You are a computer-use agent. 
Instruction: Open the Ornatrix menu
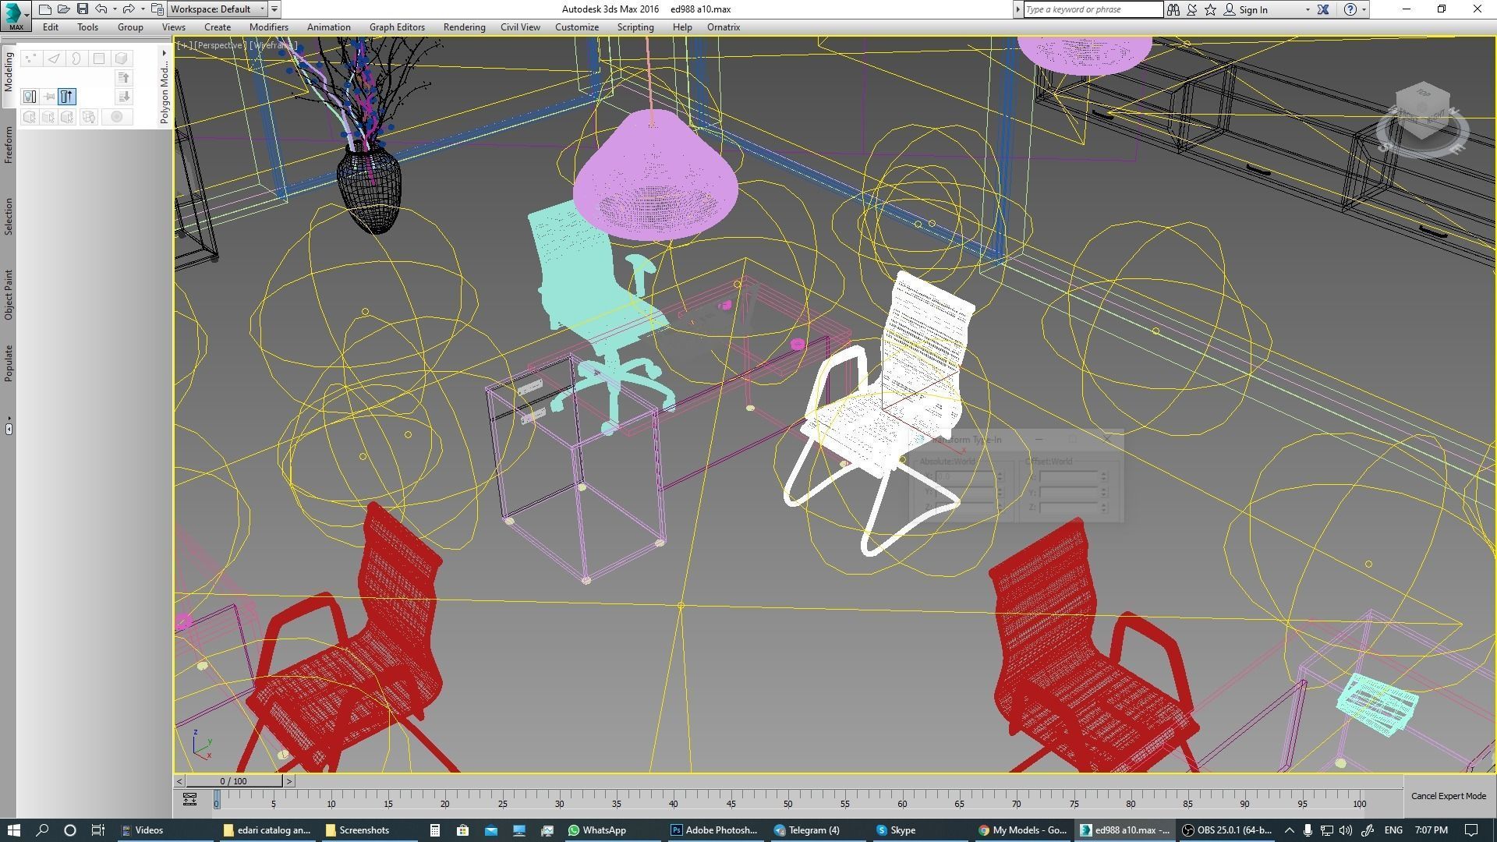point(724,27)
